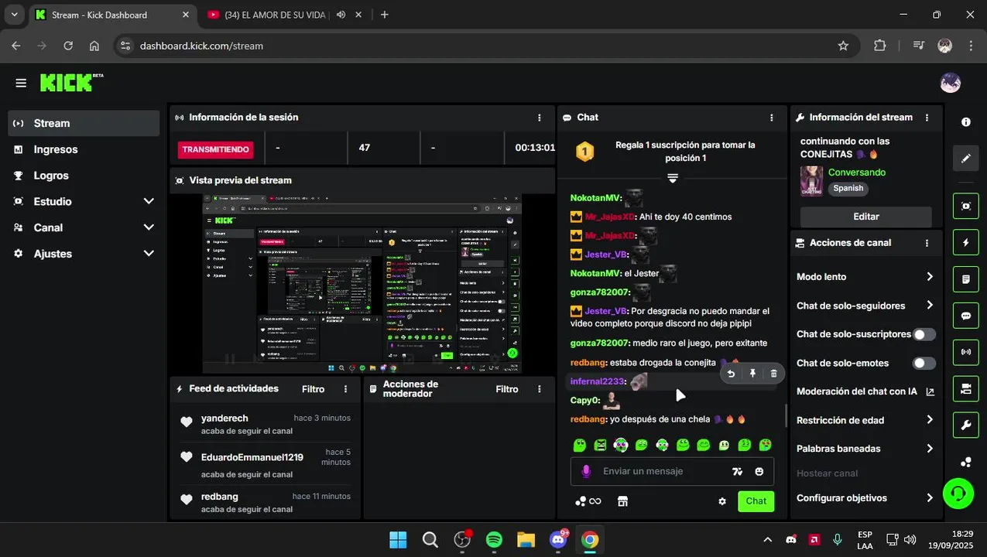Toggle Chat de solo-emotes switch

point(924,363)
